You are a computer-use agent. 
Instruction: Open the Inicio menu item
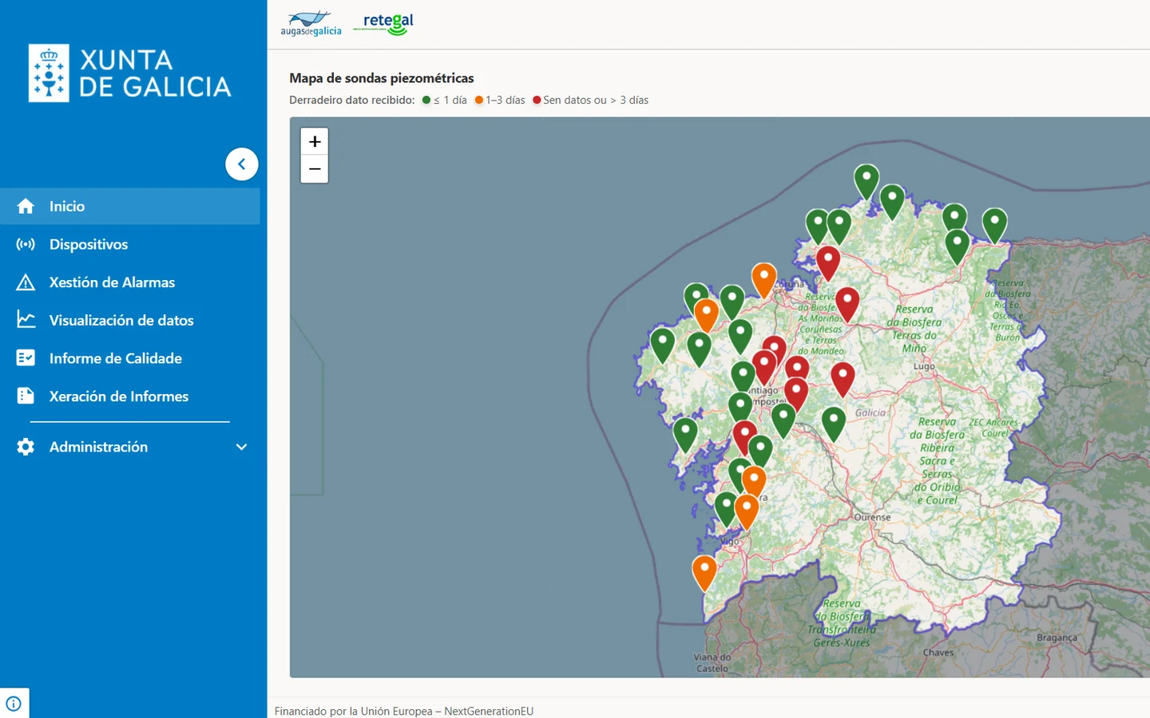coord(129,206)
